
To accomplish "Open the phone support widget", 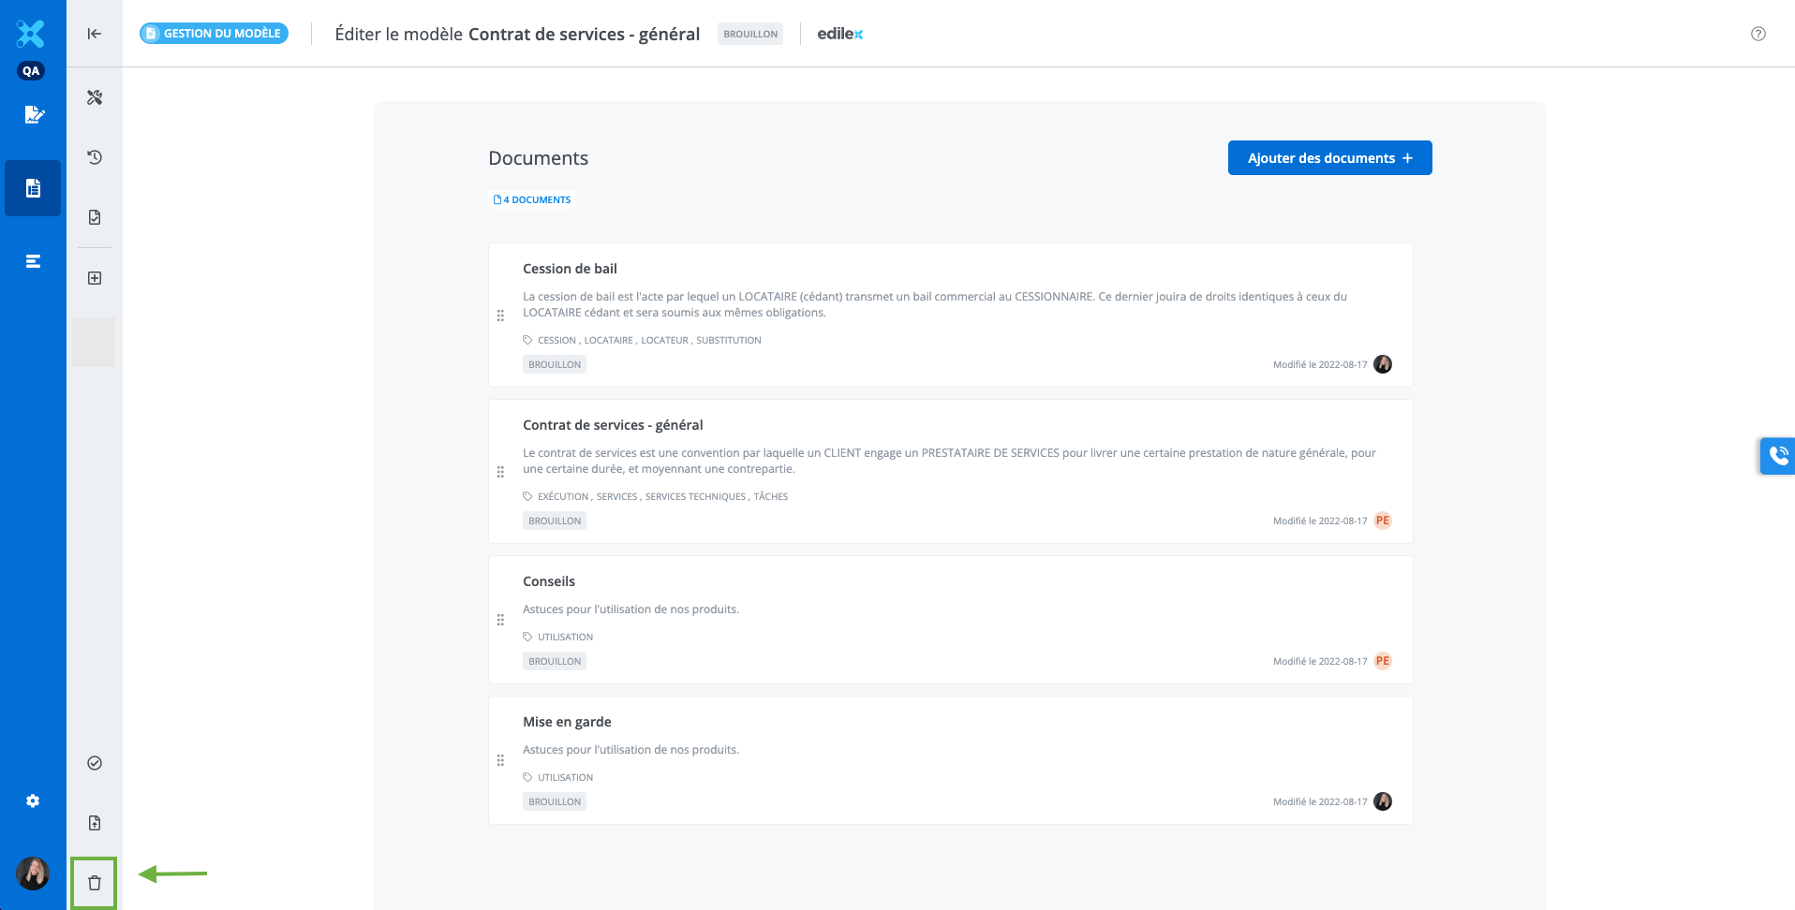I will [1777, 456].
